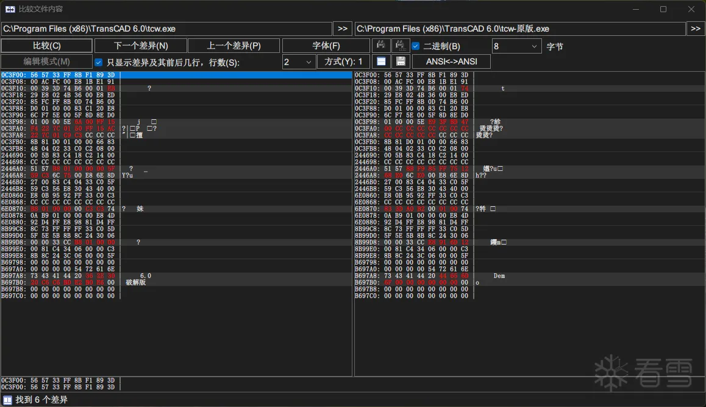Select row 0C3FA8 in the left hex pane

(x=177, y=135)
